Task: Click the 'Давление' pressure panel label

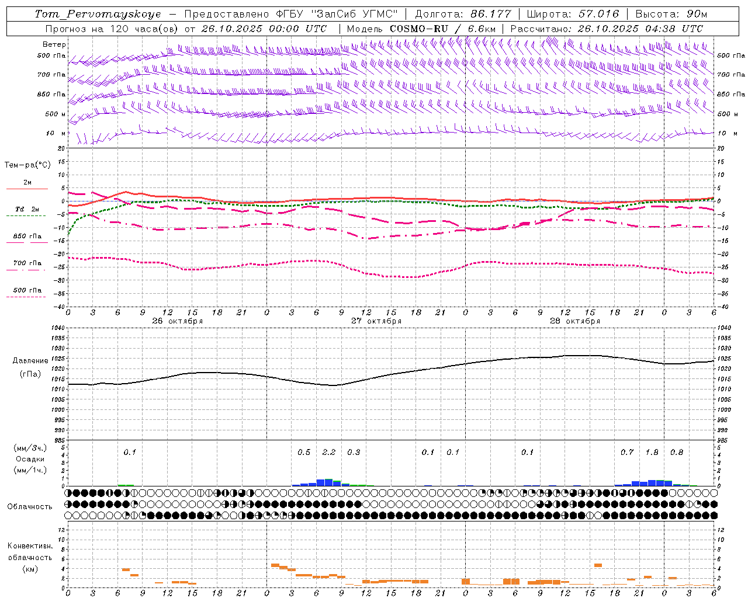Action: tap(30, 361)
